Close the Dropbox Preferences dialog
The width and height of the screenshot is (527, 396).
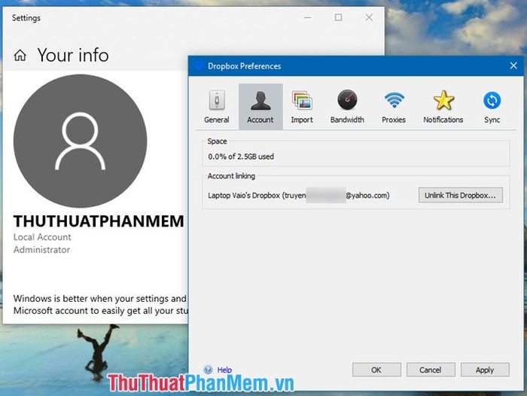pyautogui.click(x=513, y=65)
